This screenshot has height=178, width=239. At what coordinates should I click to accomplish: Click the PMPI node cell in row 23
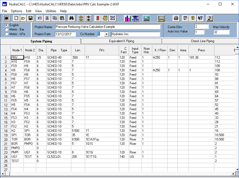tap(17, 152)
